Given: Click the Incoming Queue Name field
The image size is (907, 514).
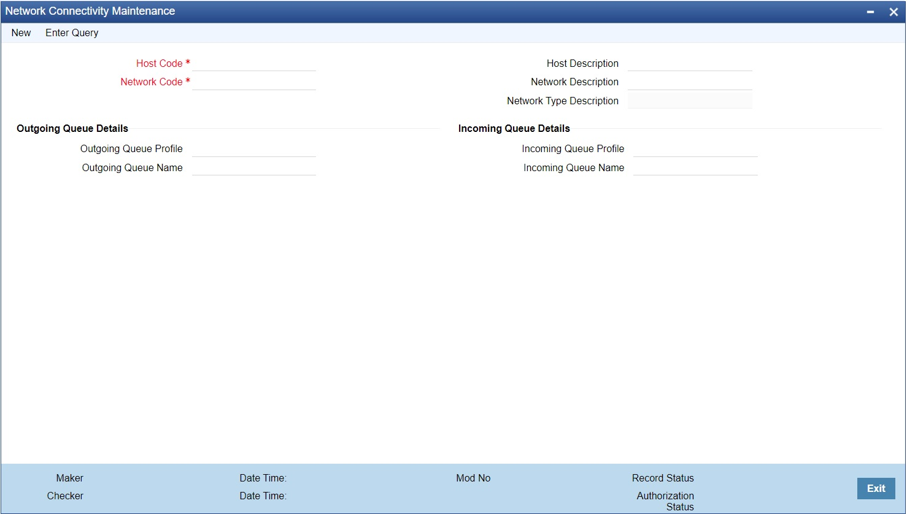Looking at the screenshot, I should click(695, 167).
